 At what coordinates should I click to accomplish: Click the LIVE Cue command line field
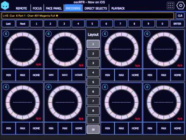point(88,16)
